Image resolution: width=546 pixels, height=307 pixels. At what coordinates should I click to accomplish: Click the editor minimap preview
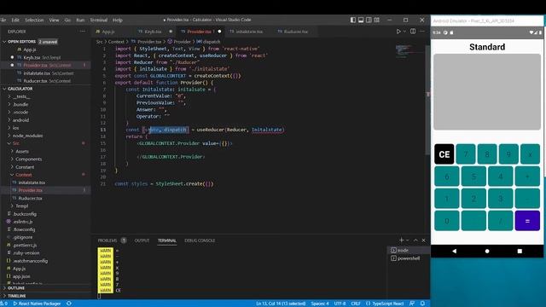(x=404, y=50)
